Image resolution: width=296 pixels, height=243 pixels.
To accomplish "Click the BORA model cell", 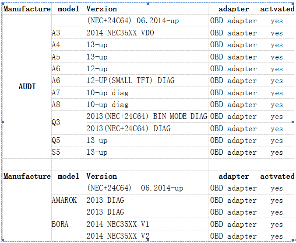I will 60,224.
